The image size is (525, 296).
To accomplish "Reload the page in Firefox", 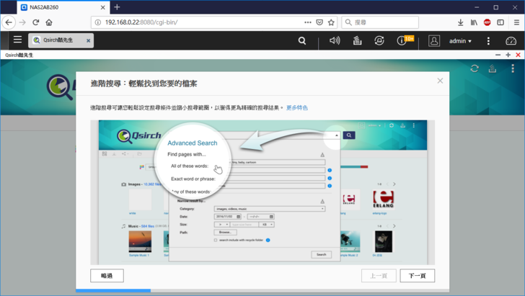I will point(35,22).
